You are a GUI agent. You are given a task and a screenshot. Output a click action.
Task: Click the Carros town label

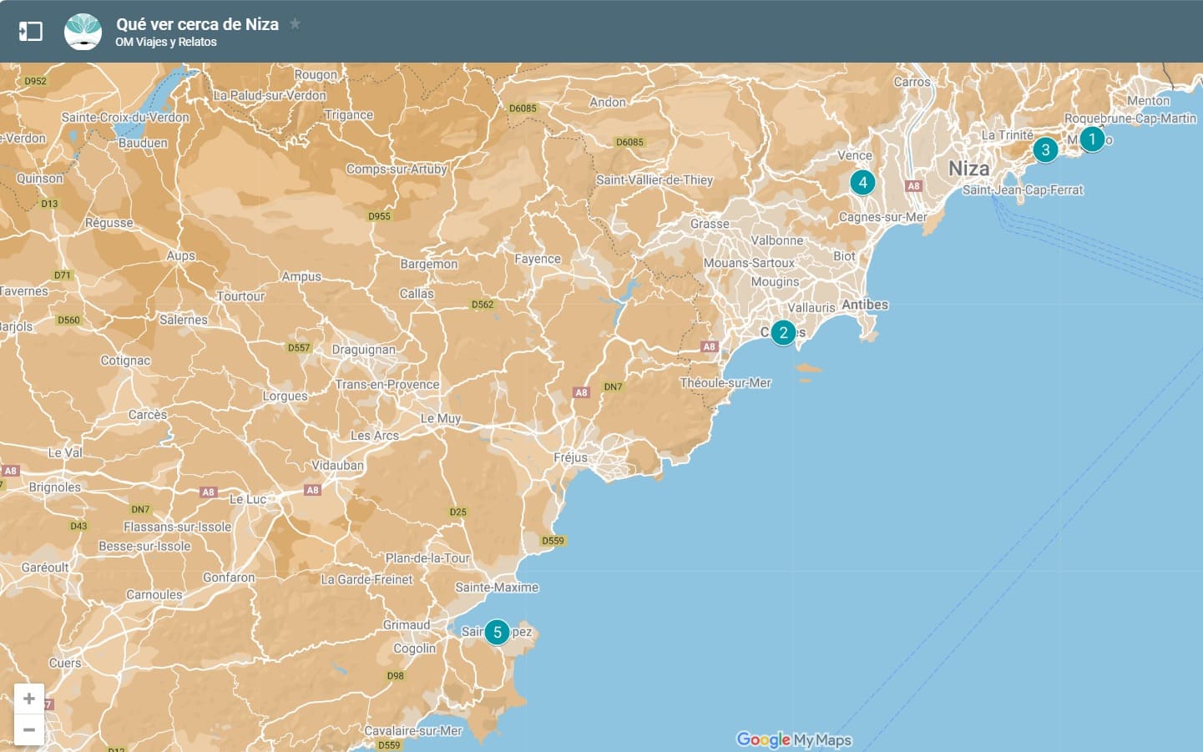pos(912,82)
